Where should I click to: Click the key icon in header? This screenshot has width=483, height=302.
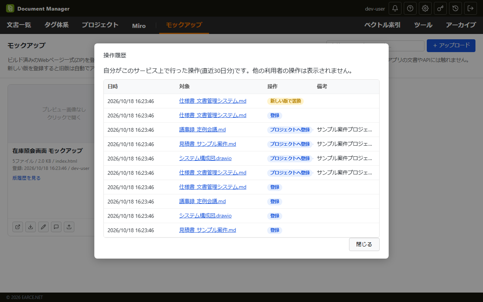pos(440,8)
